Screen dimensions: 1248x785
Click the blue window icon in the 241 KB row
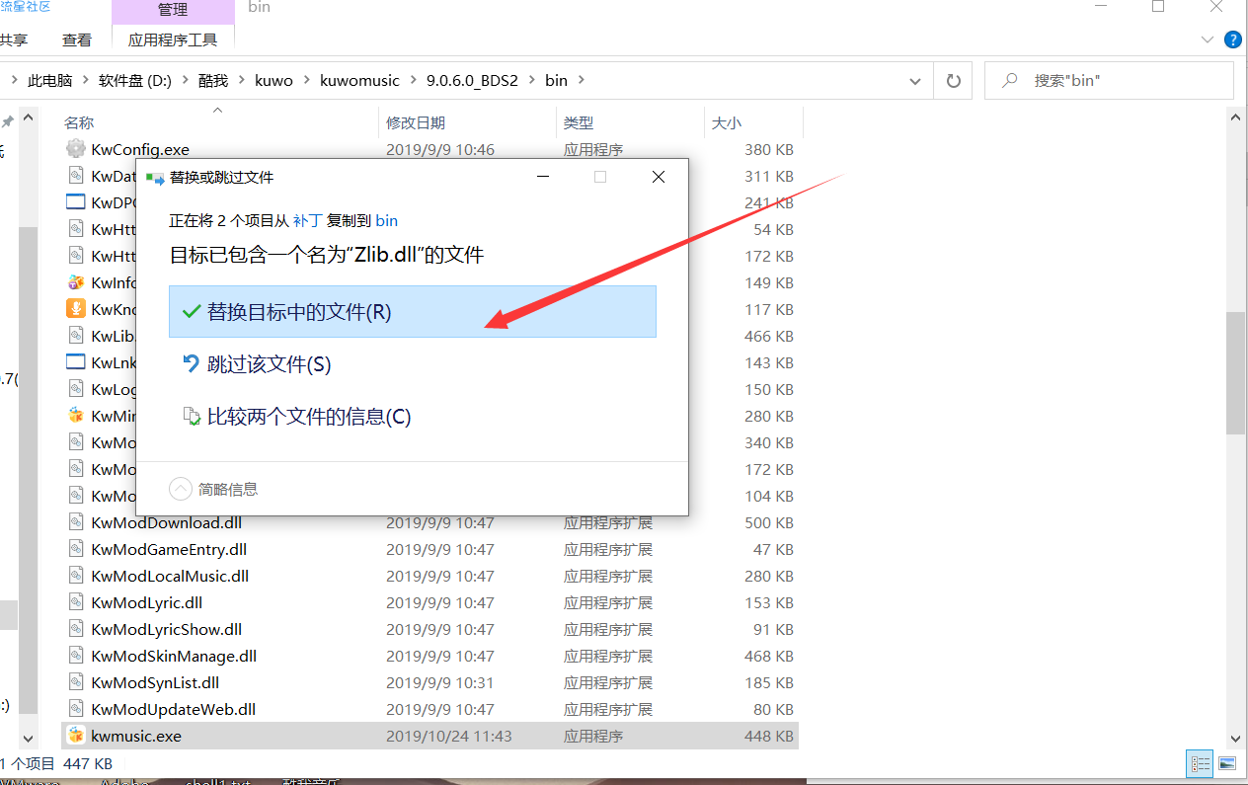coord(76,202)
